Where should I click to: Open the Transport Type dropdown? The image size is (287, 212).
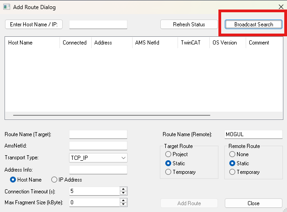[98, 158]
